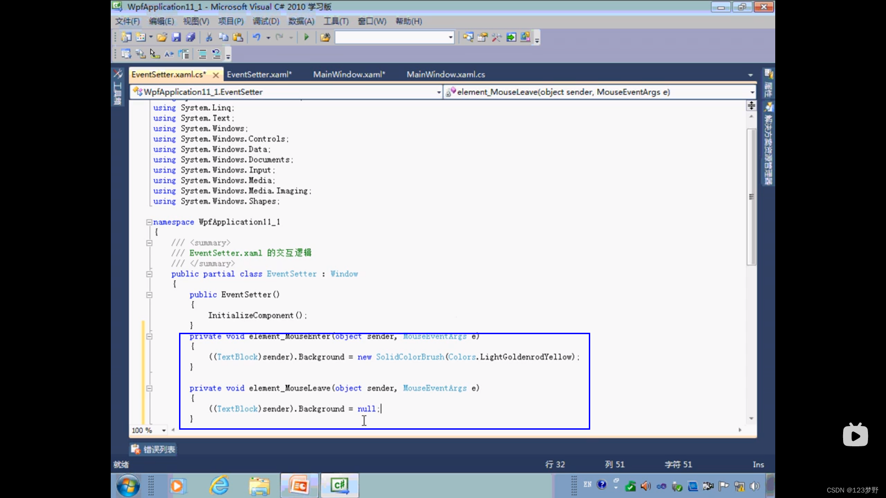This screenshot has width=886, height=498.
Task: Open Toolbox via wrench and hammer icon
Action: tap(497, 37)
